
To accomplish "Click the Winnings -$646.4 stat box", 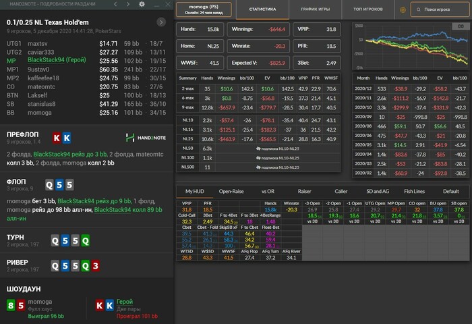I will pos(258,29).
